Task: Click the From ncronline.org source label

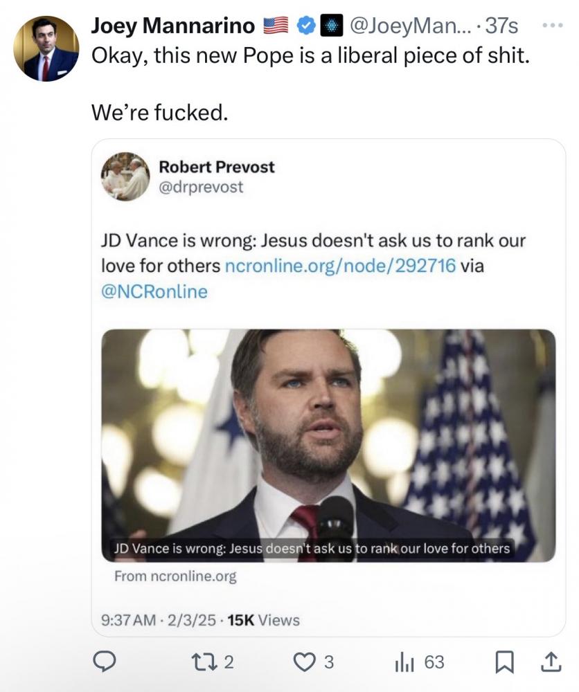Action: pos(175,576)
